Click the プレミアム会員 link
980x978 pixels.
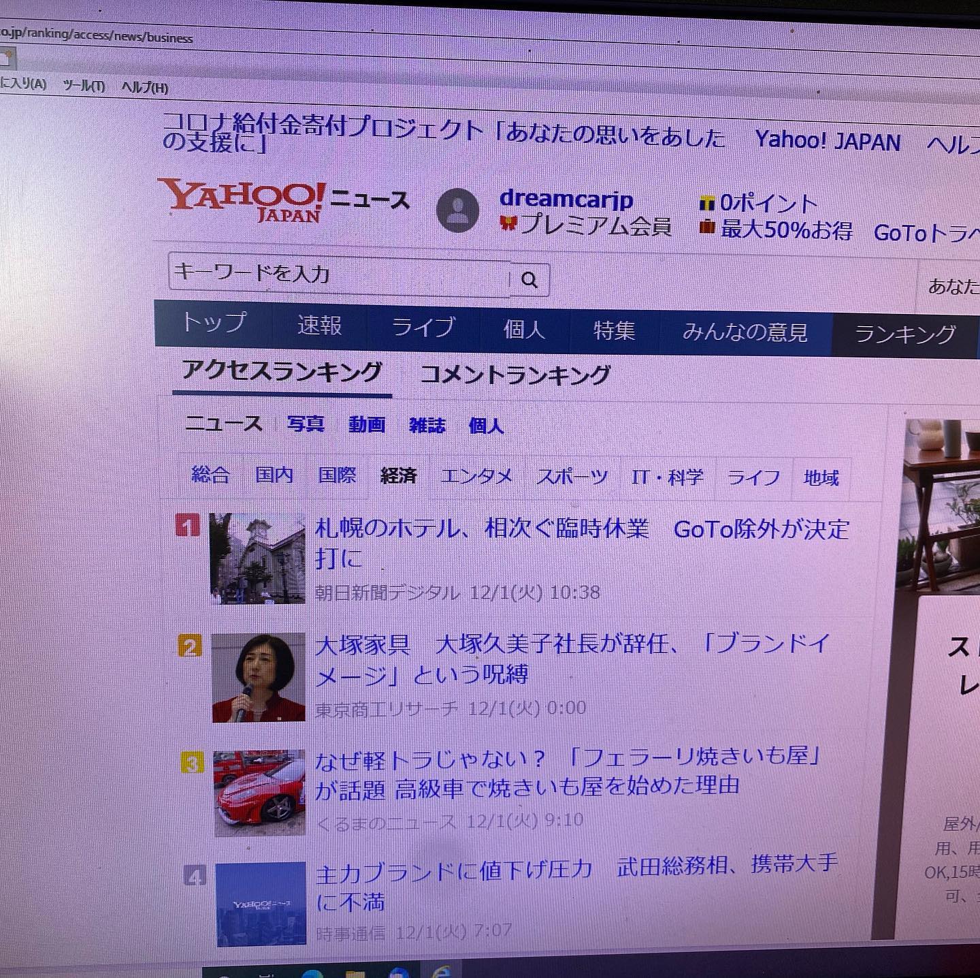[585, 225]
